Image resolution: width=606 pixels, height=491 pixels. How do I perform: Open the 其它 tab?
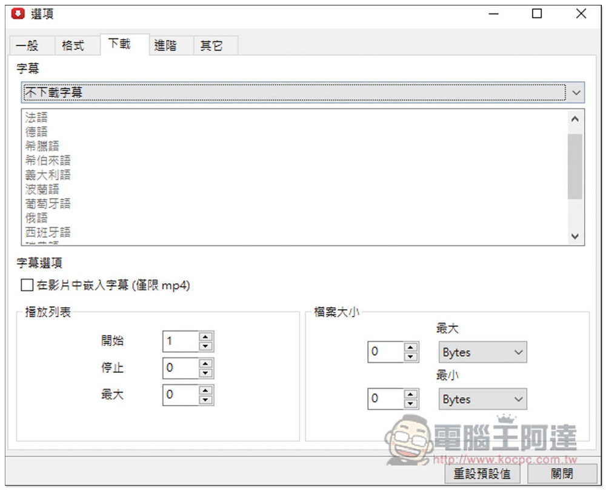click(215, 45)
